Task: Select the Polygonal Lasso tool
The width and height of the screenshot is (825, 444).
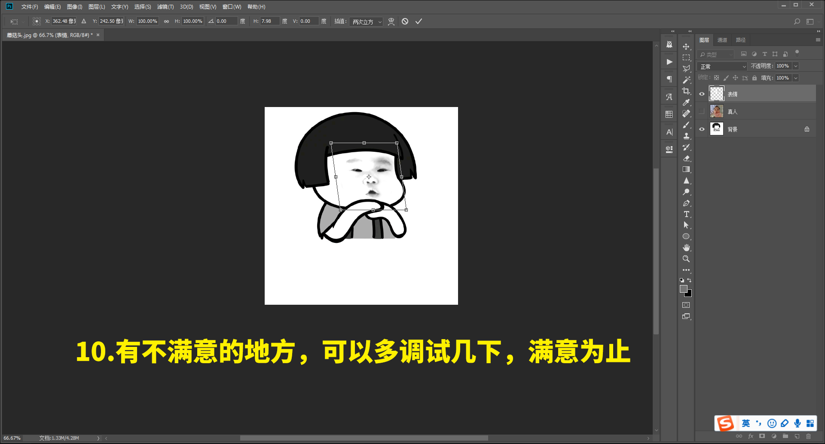Action: [x=686, y=69]
